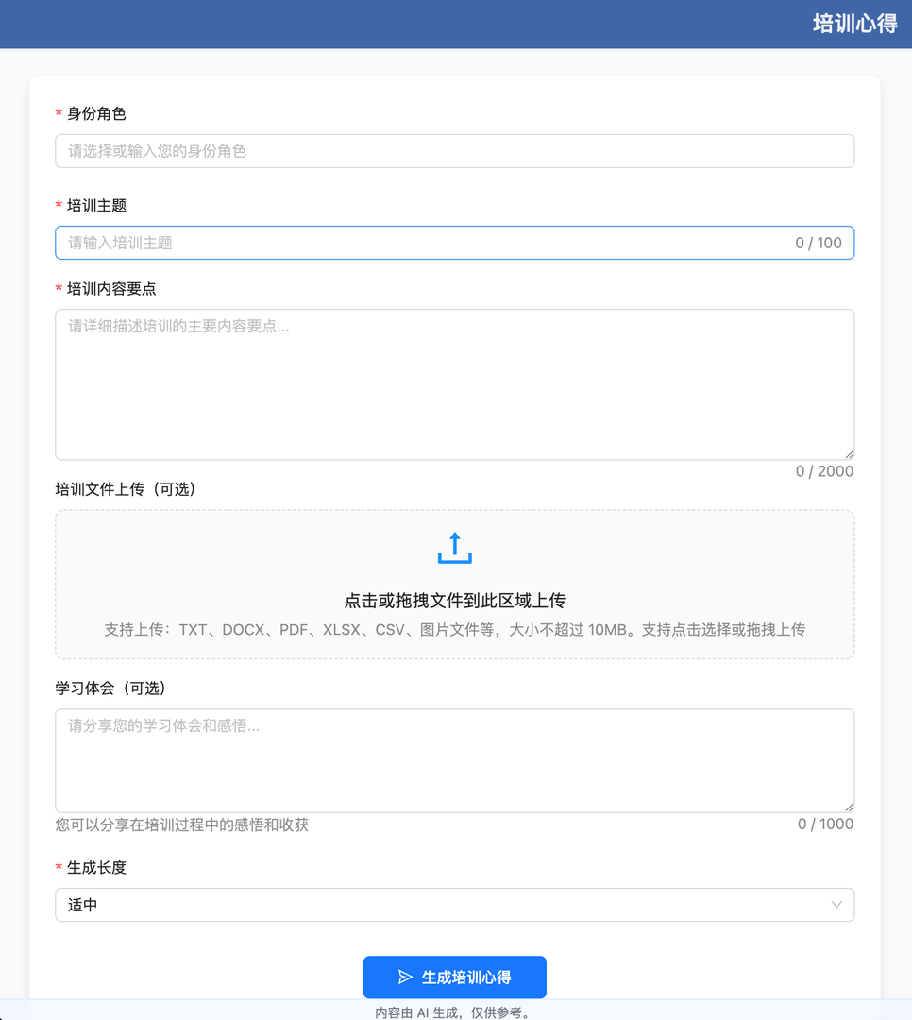Click the 培训心得 title in the header
912x1020 pixels.
(853, 24)
